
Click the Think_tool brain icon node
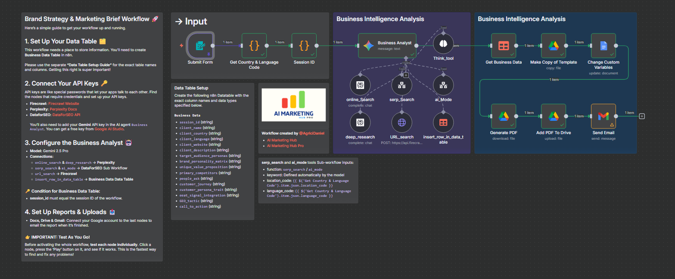443,44
